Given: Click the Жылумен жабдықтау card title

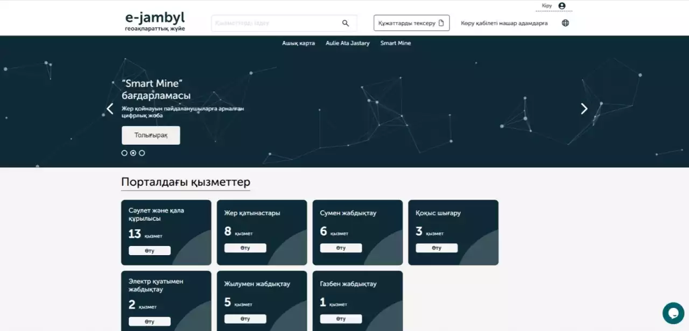Looking at the screenshot, I should coord(257,284).
